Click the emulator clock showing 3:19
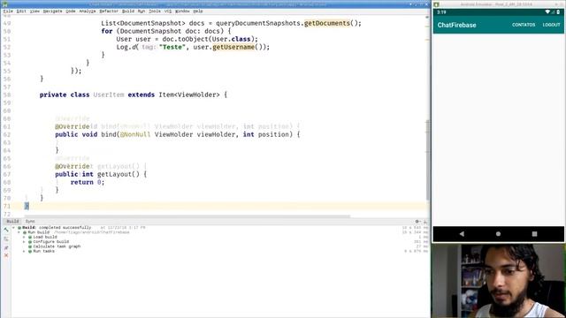This screenshot has height=318, width=566. point(441,11)
